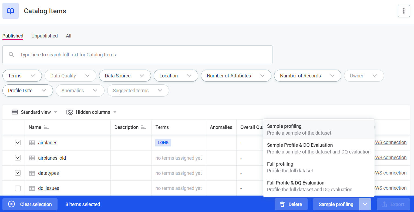
Task: Click the Standard view grid icon
Action: click(x=15, y=112)
